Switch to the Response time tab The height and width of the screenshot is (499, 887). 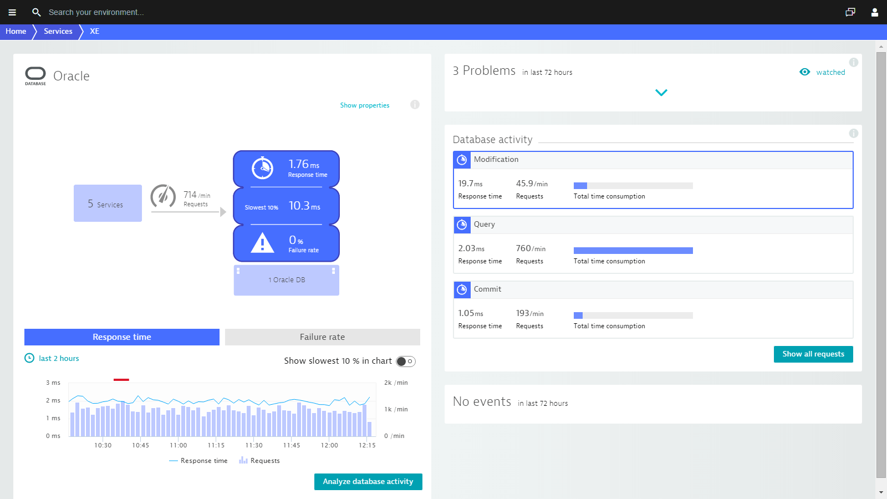coord(122,337)
